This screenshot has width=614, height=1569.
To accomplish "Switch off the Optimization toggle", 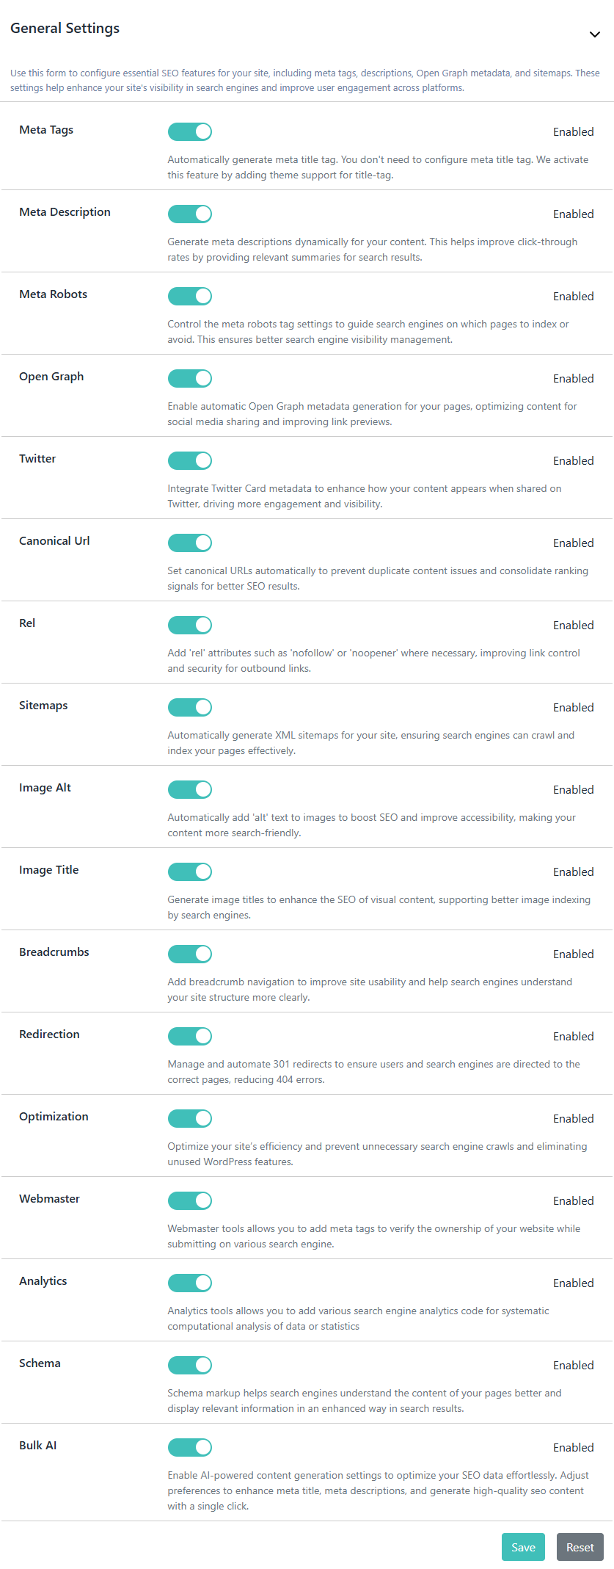I will pos(190,1118).
